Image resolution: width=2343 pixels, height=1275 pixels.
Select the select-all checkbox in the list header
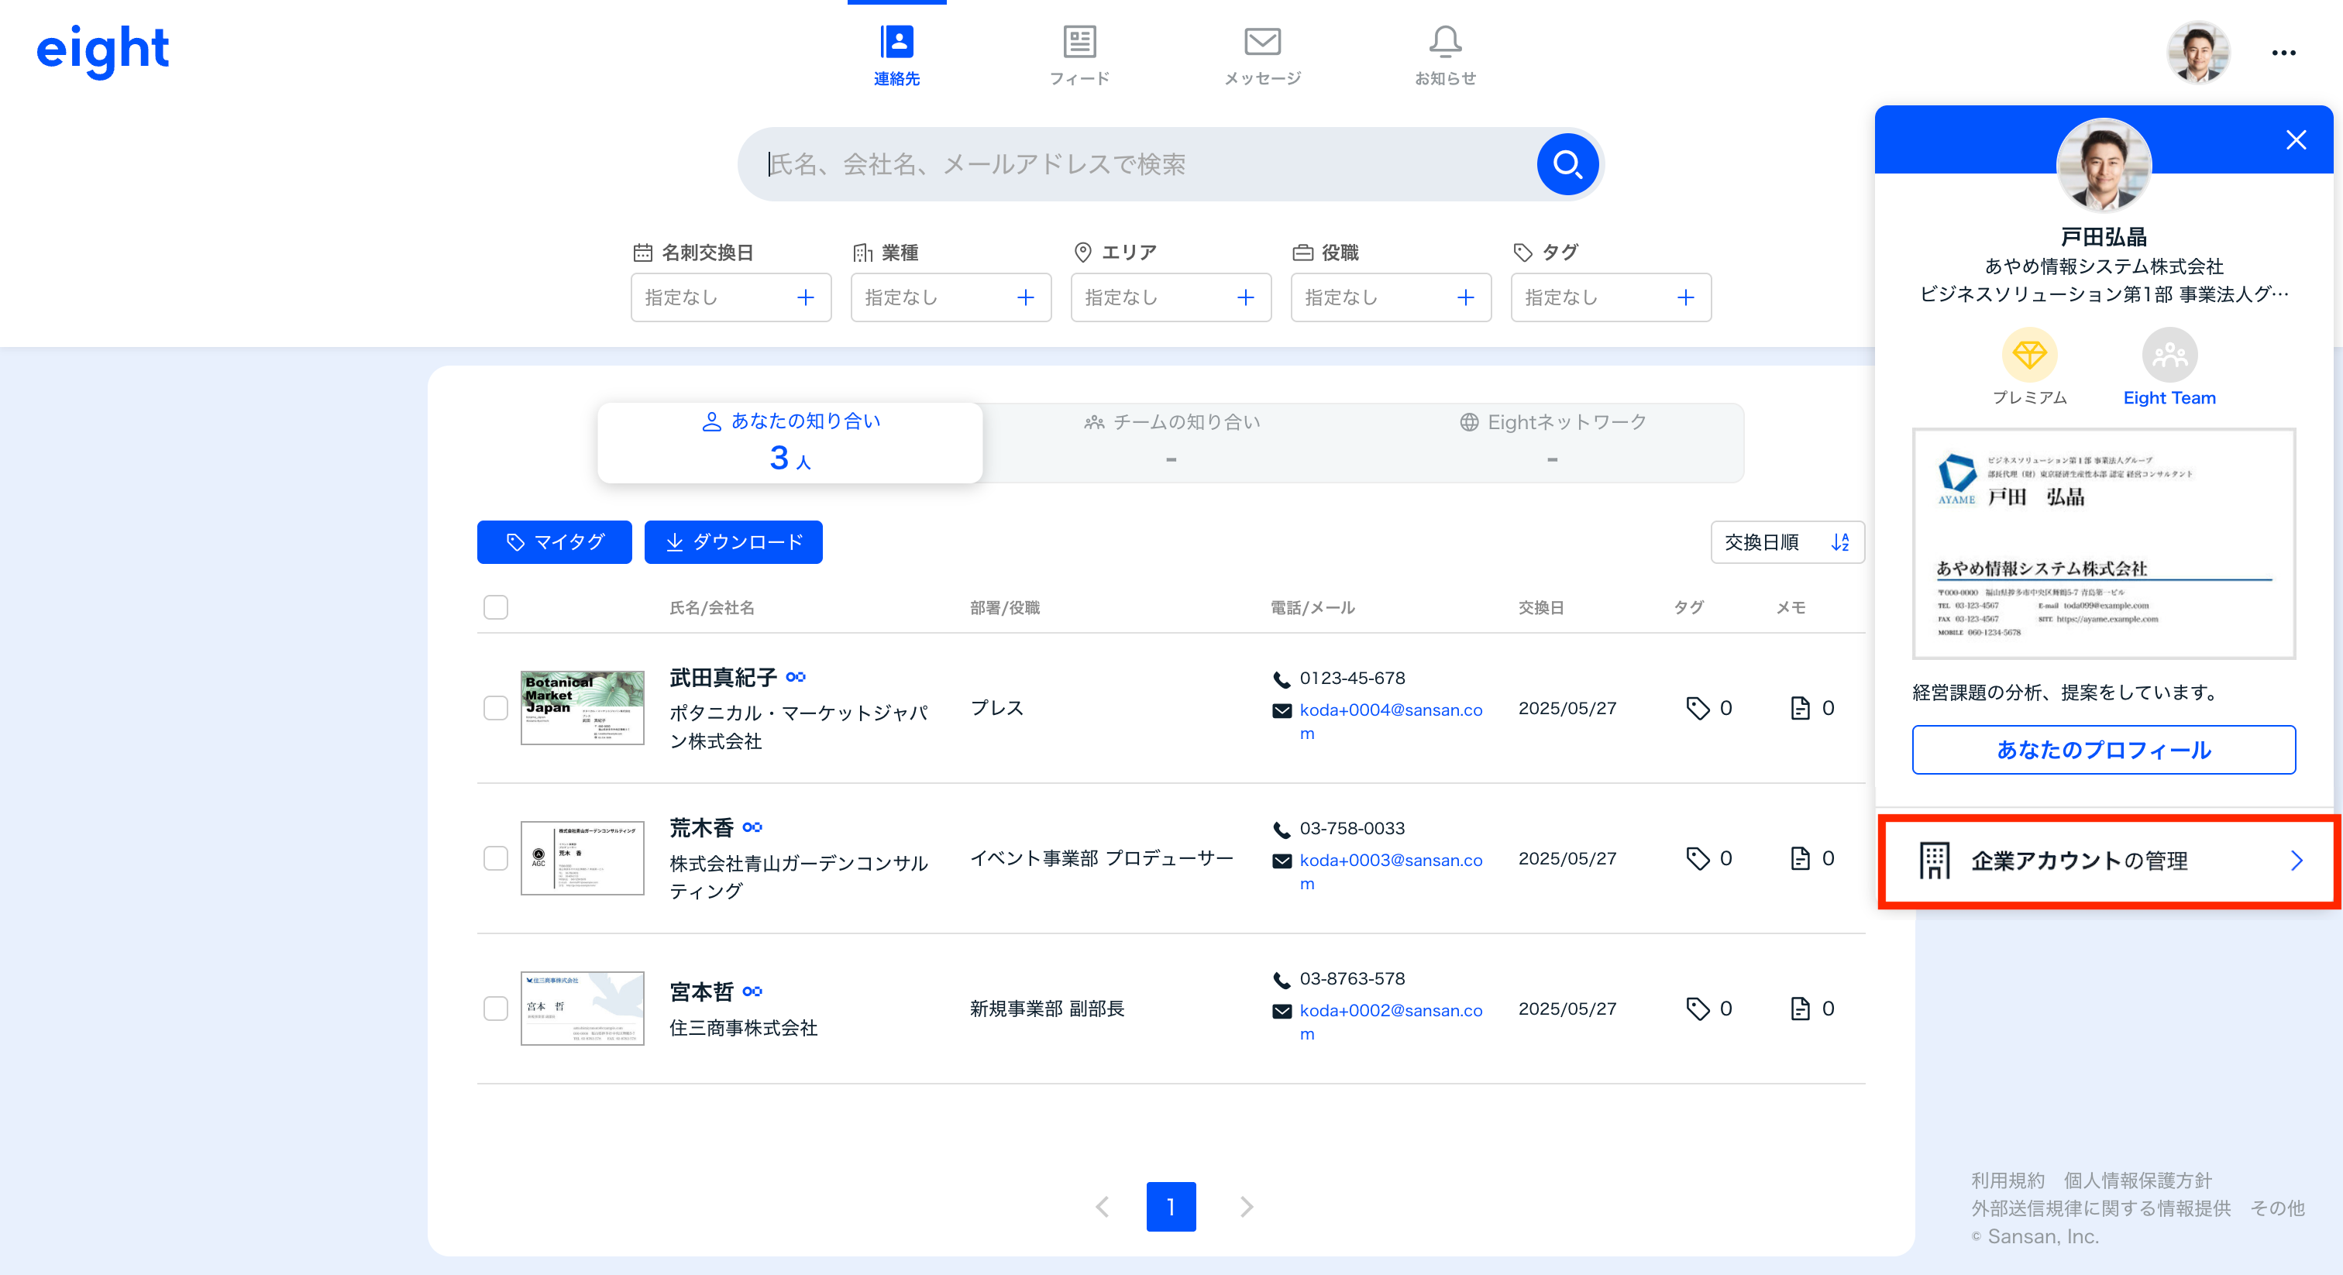pos(496,607)
